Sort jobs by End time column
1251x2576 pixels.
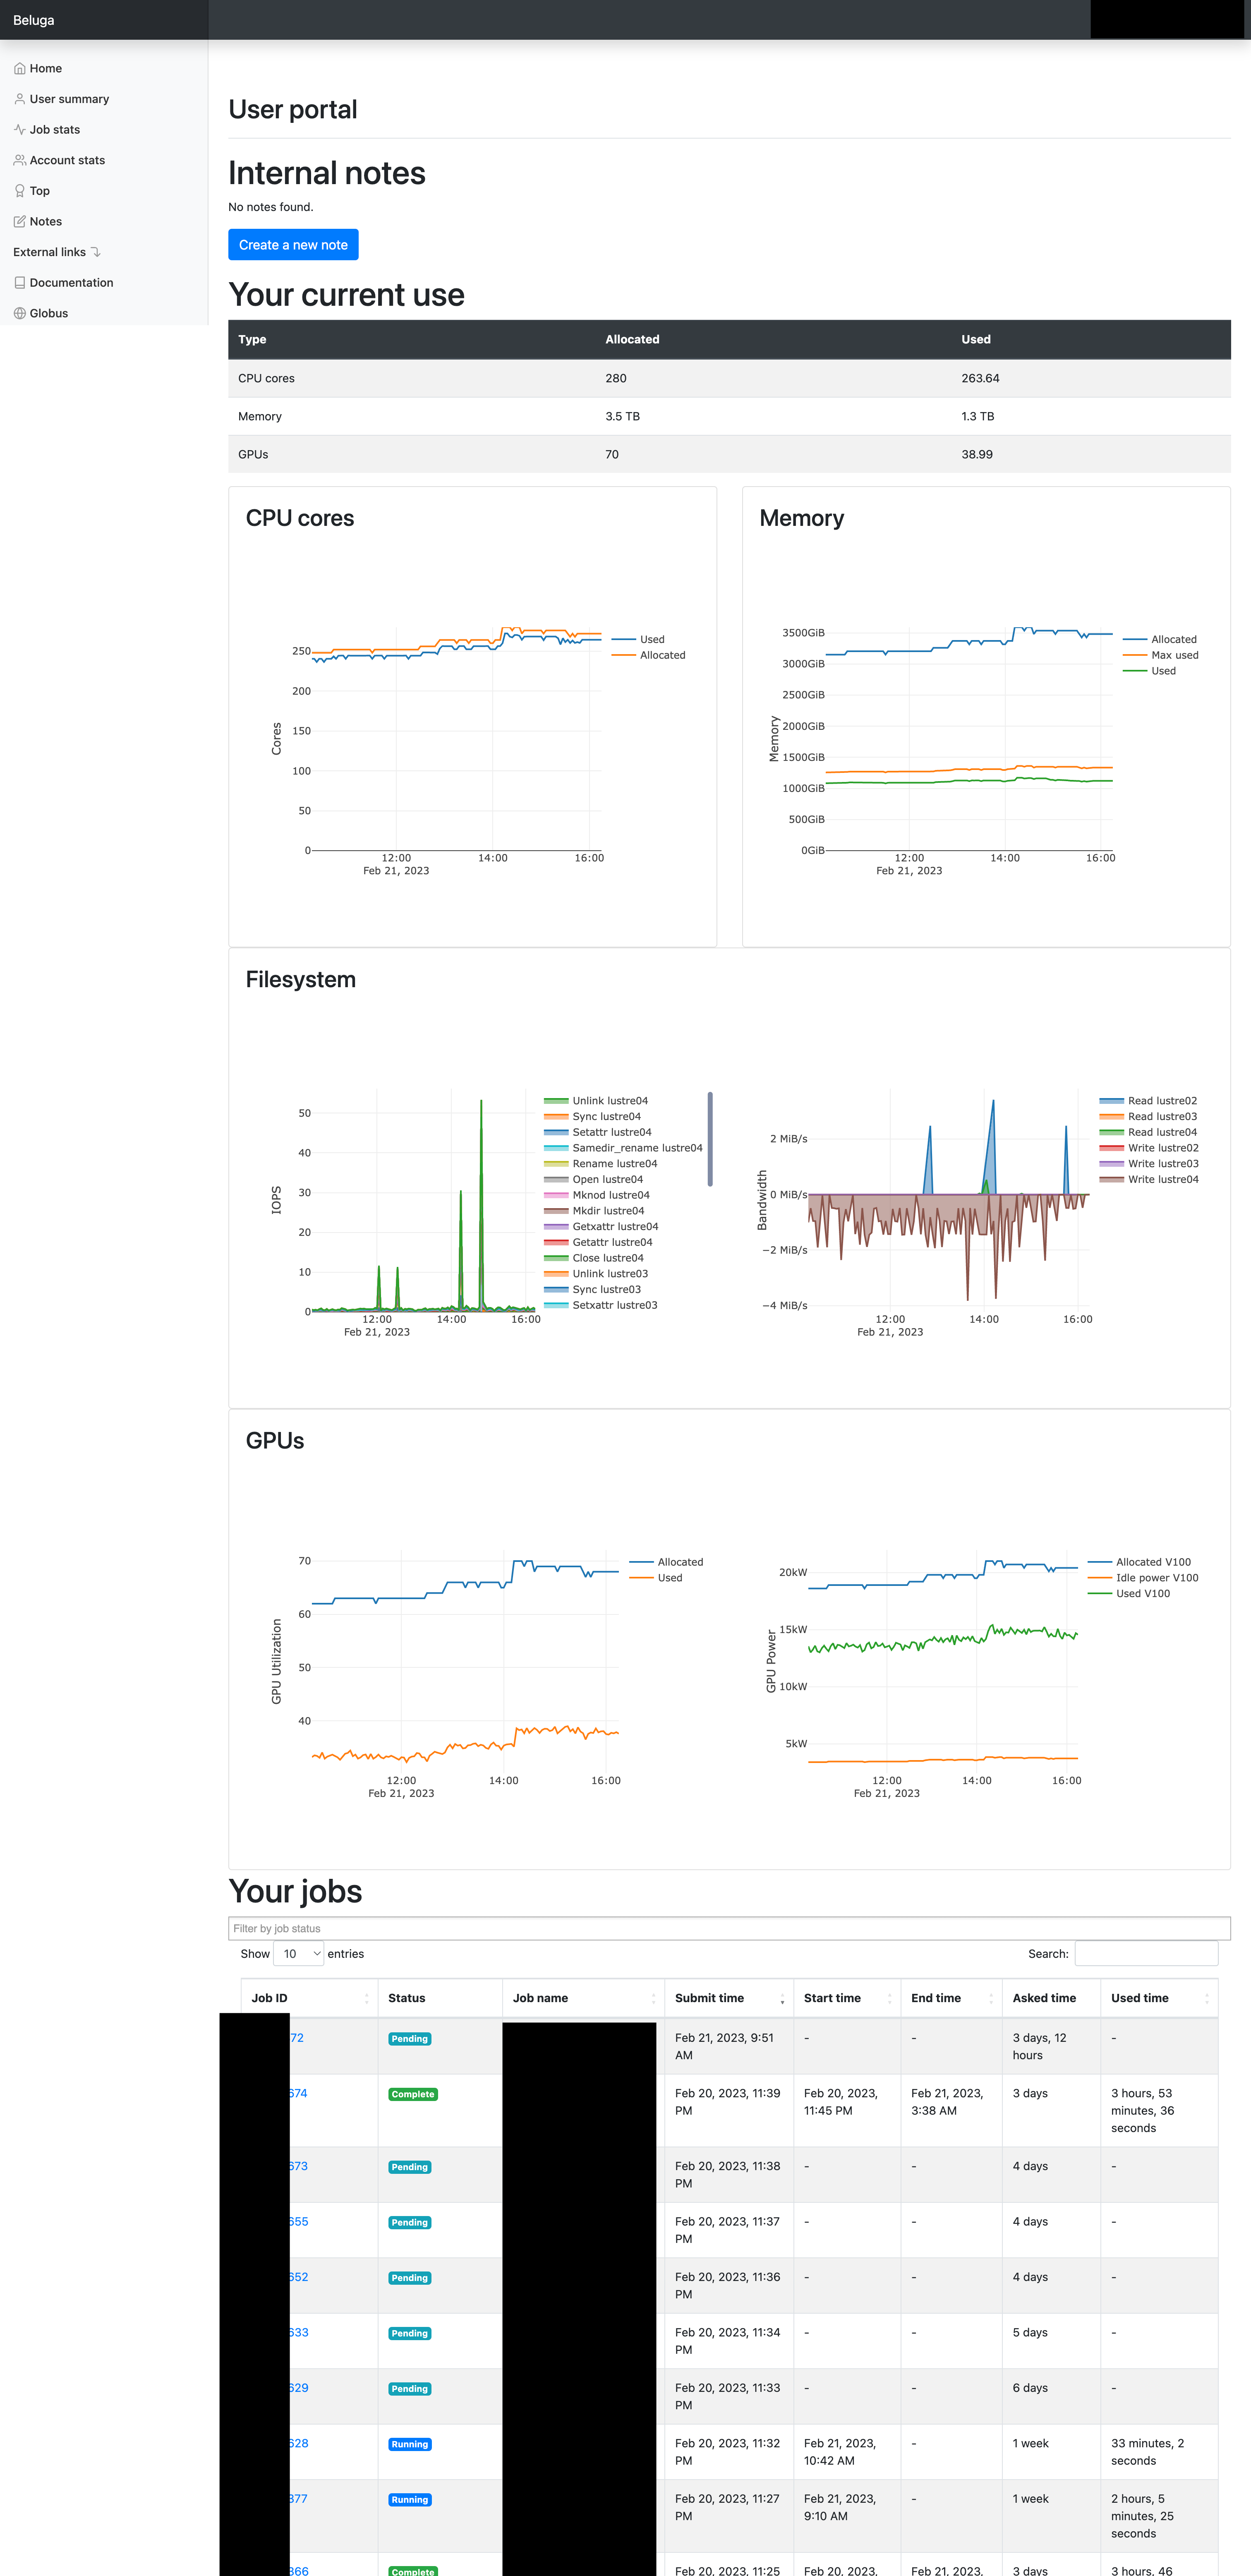click(951, 1998)
